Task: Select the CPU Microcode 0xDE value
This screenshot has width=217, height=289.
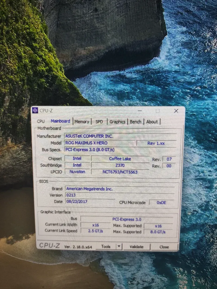Action: [161, 202]
